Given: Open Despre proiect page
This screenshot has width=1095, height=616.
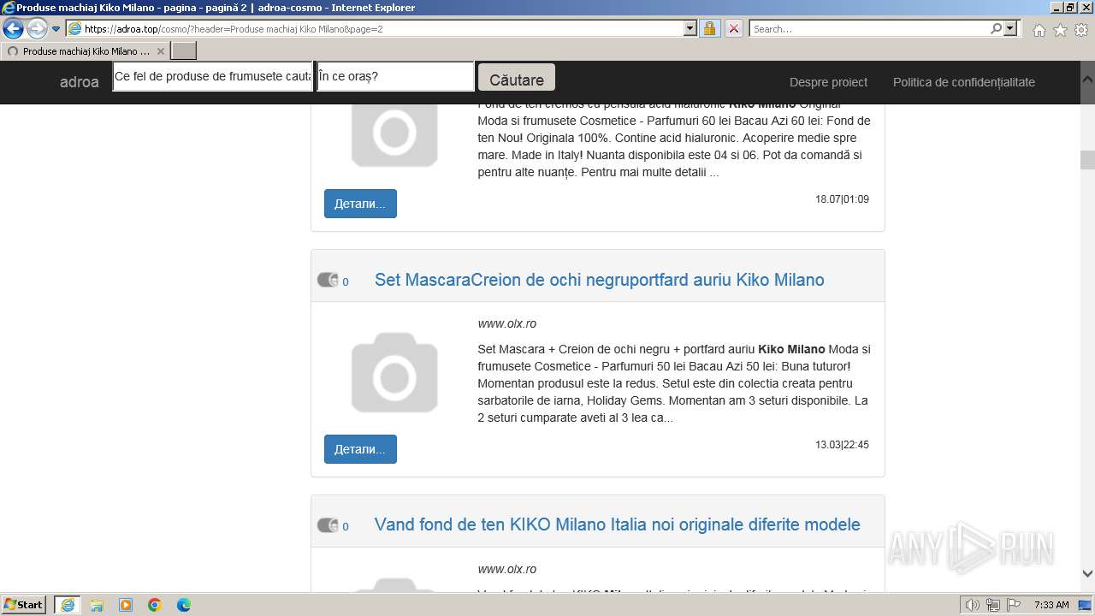Looking at the screenshot, I should click(828, 82).
